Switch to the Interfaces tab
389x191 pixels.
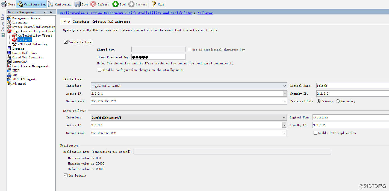(x=81, y=22)
